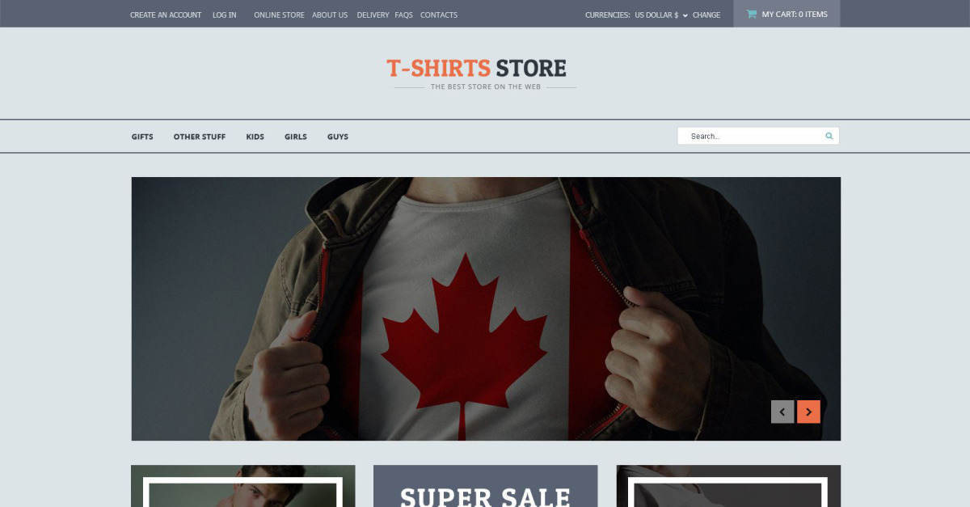Screen dimensions: 970x507
Task: Open the Guys category
Action: [x=338, y=137]
